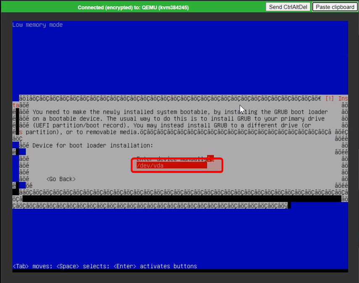Click the black shadow bar below dialog
This screenshot has width=359, height=283.
181,199
